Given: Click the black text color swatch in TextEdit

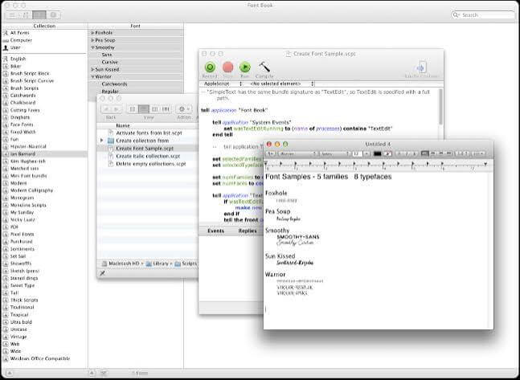Looking at the screenshot, I should click(378, 153).
